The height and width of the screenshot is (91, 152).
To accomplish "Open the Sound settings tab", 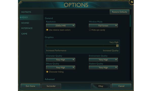I will 25,23.
